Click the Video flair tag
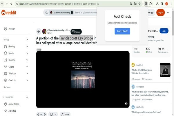The width and height of the screenshot is (174, 116). pos(39,50)
